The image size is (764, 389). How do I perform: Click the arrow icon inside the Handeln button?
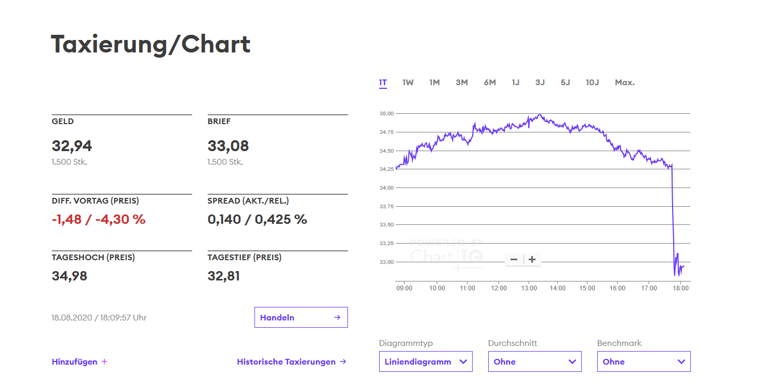point(339,317)
